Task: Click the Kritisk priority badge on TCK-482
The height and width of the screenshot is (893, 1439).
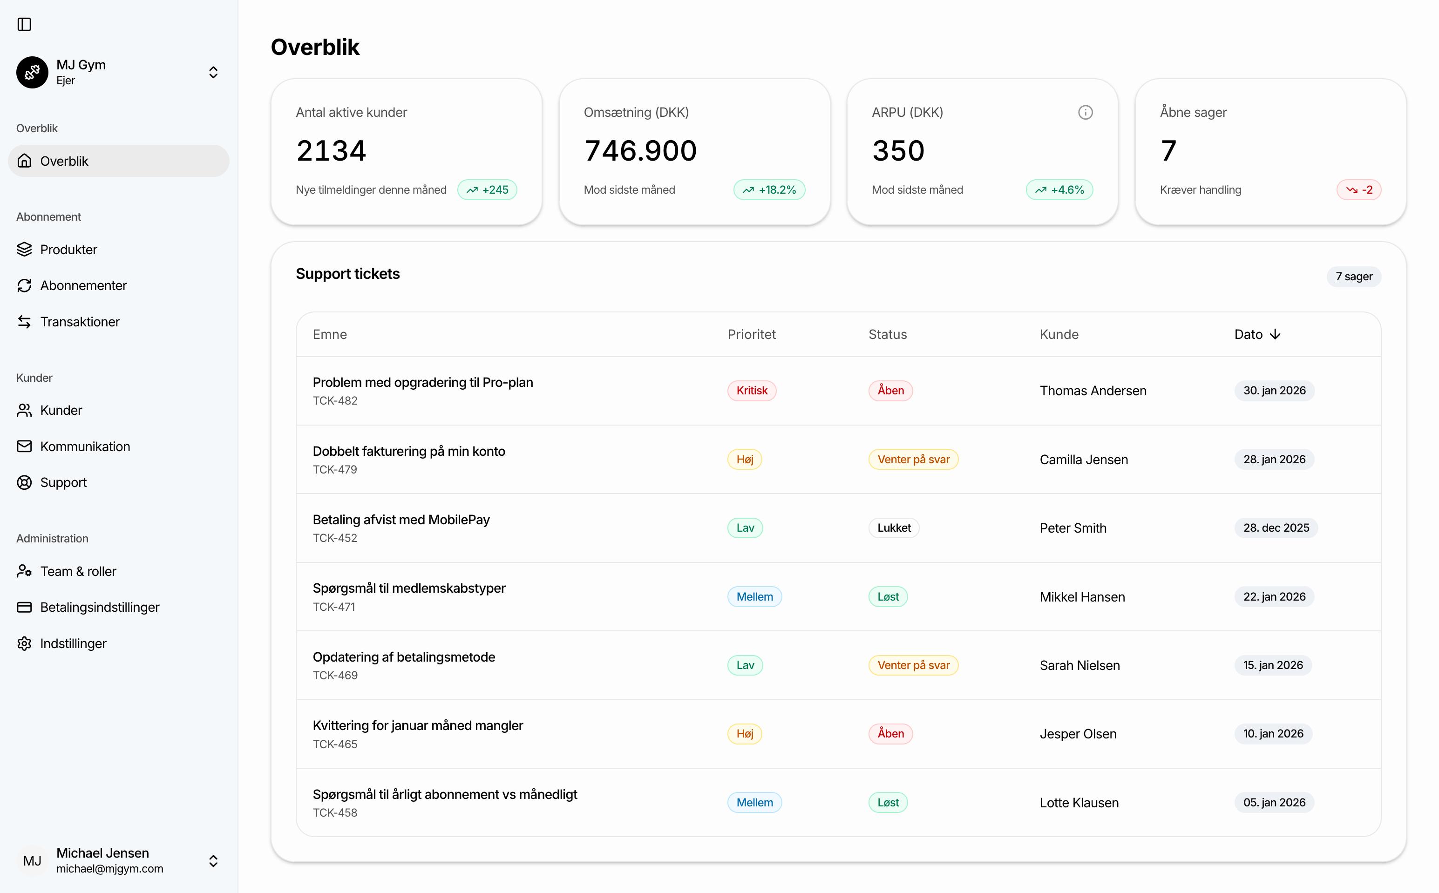Action: (x=751, y=390)
